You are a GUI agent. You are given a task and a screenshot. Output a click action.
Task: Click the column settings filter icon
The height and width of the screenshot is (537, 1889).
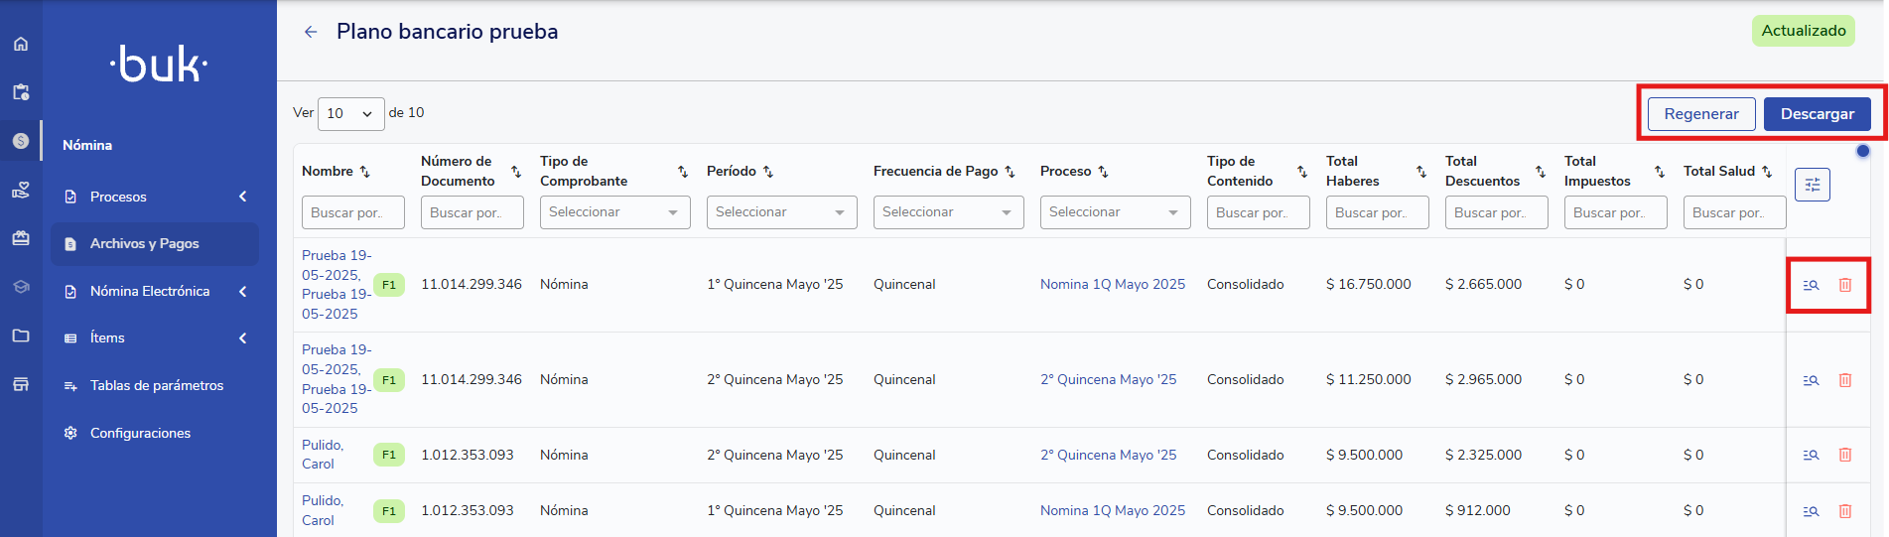tap(1812, 185)
